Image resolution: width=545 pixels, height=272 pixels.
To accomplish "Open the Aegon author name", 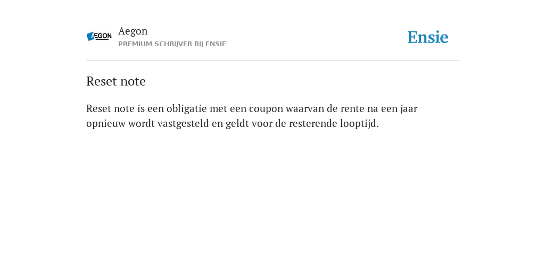I will 133,31.
